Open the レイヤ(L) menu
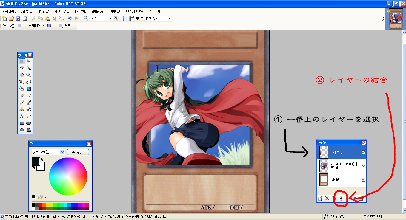 pyautogui.click(x=81, y=11)
